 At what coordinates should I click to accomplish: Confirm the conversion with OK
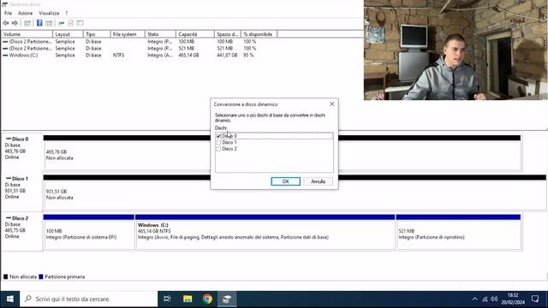pyautogui.click(x=285, y=181)
